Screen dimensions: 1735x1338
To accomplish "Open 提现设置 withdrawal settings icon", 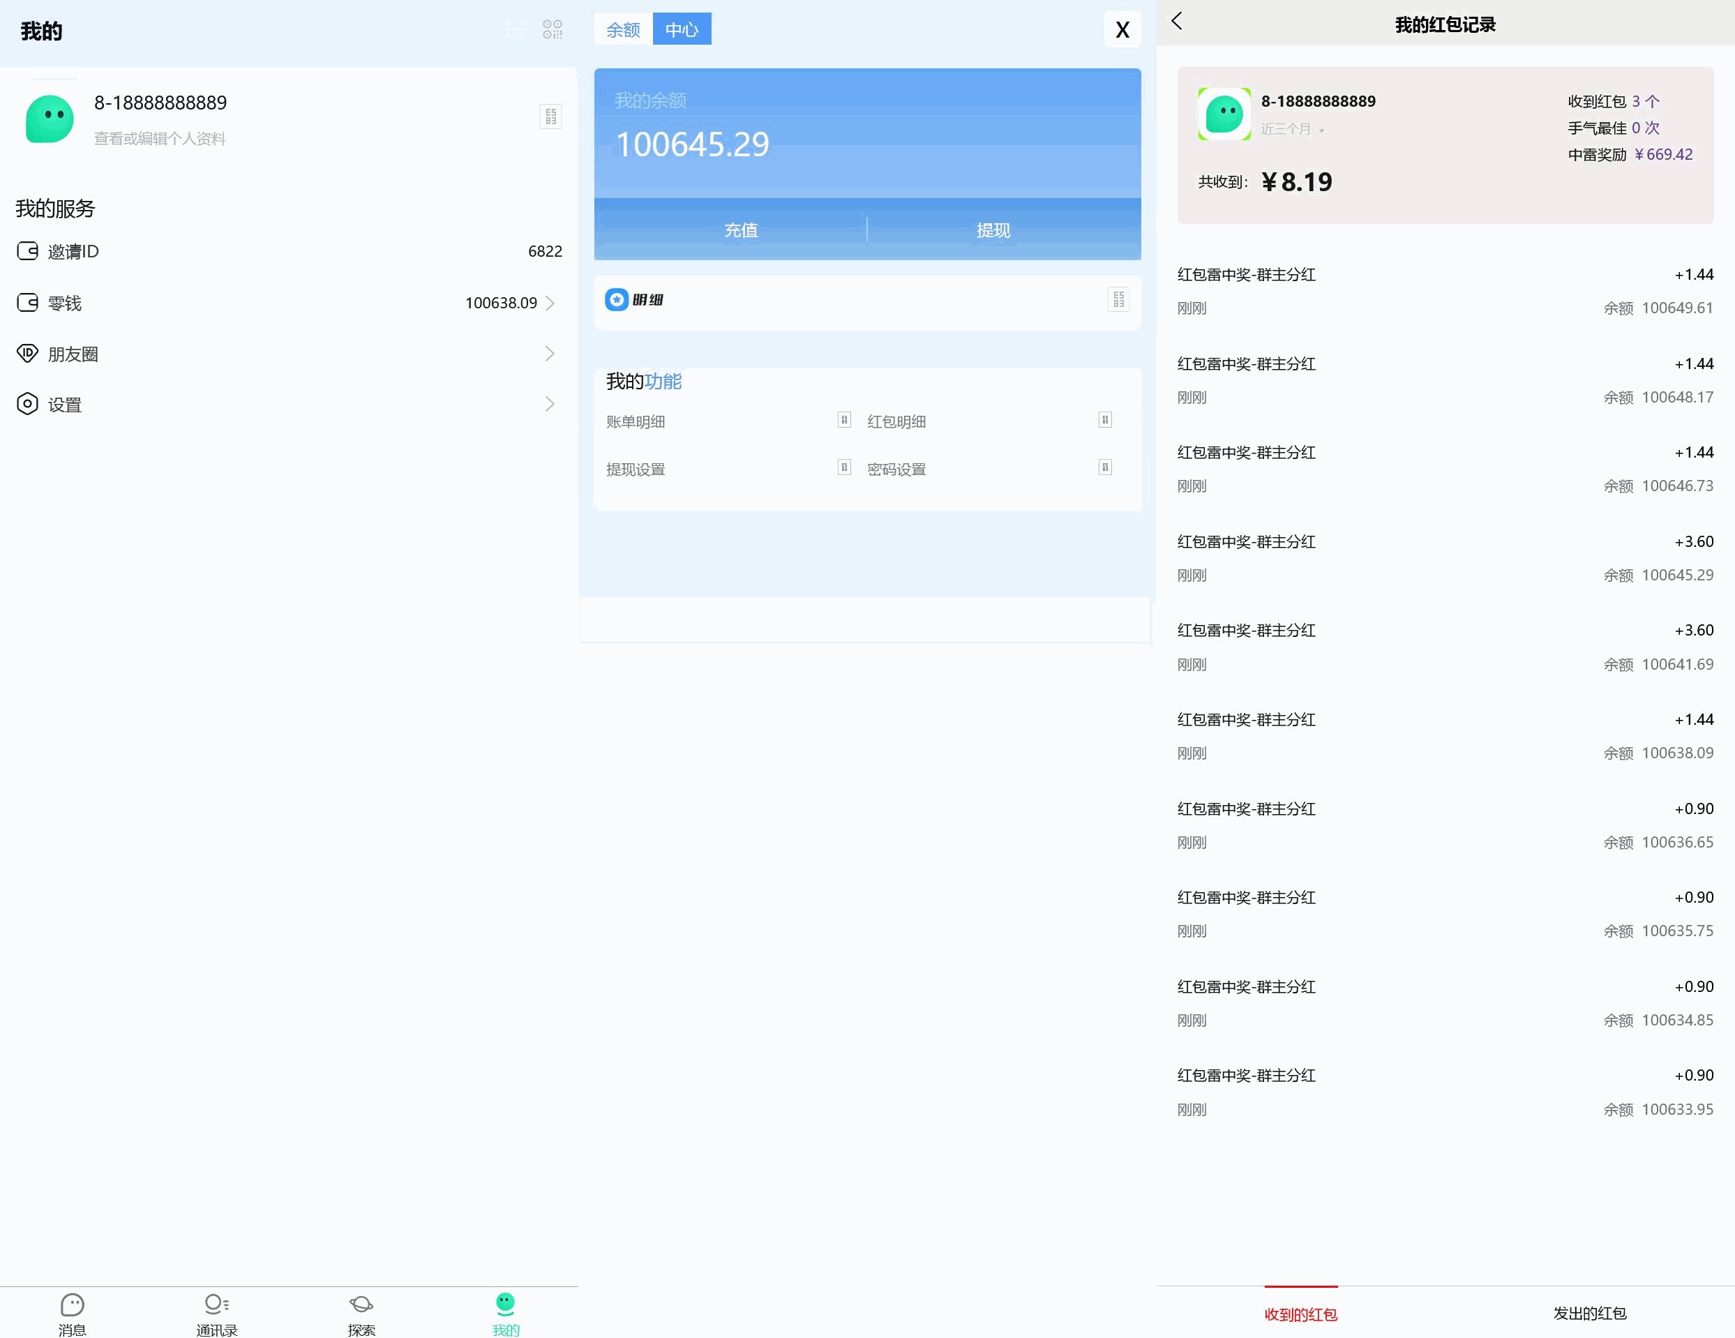I will click(x=843, y=467).
